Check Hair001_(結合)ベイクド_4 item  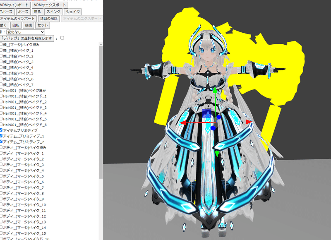coord(1,113)
